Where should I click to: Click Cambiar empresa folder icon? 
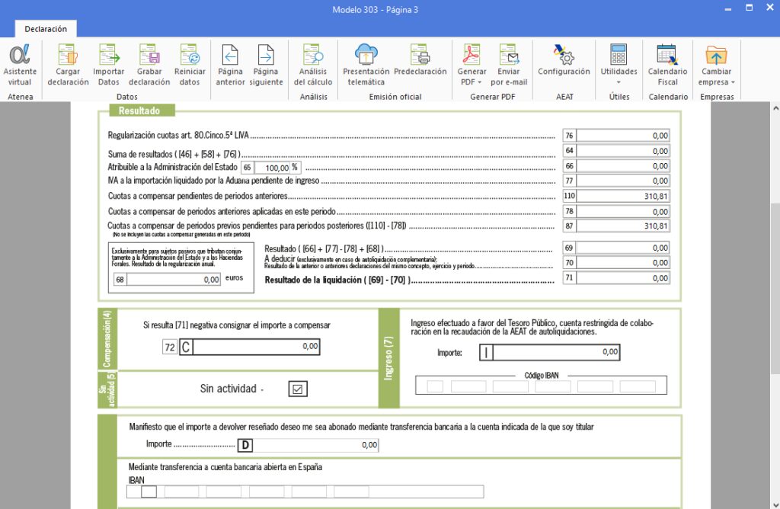click(x=716, y=54)
